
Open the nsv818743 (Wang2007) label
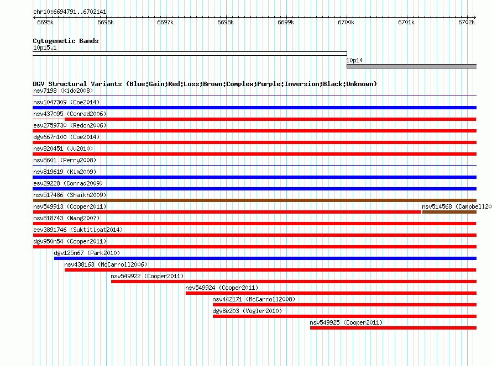click(x=66, y=219)
